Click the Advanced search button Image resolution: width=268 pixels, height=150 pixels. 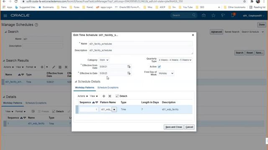pyautogui.click(x=216, y=32)
